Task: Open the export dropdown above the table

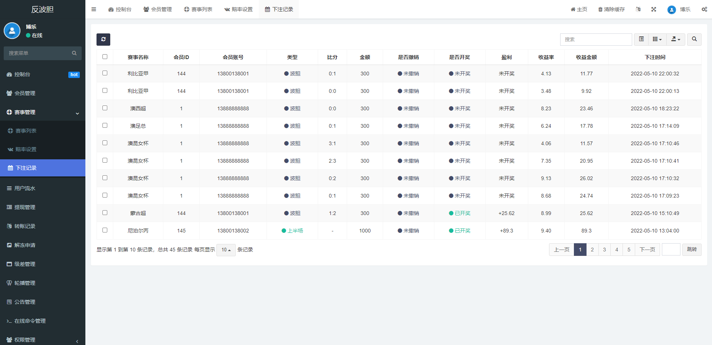Action: coord(675,39)
